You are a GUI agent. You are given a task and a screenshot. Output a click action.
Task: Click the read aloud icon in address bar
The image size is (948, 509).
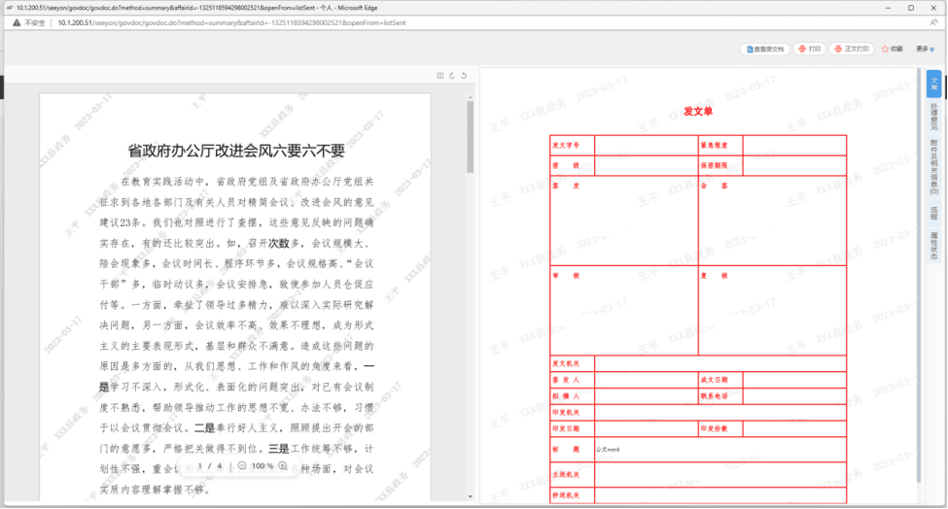click(x=933, y=23)
